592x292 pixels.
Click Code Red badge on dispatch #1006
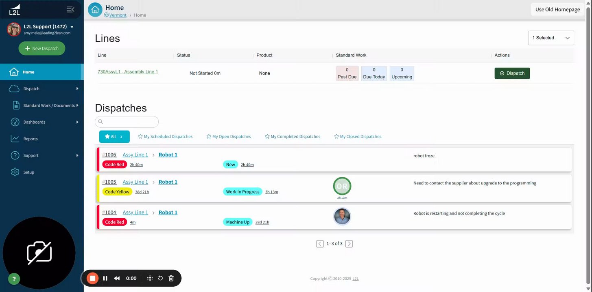(114, 165)
